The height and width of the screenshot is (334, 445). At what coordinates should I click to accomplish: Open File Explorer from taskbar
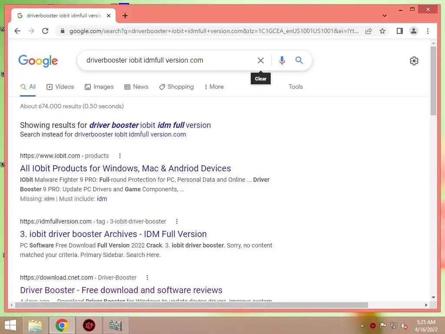35,325
